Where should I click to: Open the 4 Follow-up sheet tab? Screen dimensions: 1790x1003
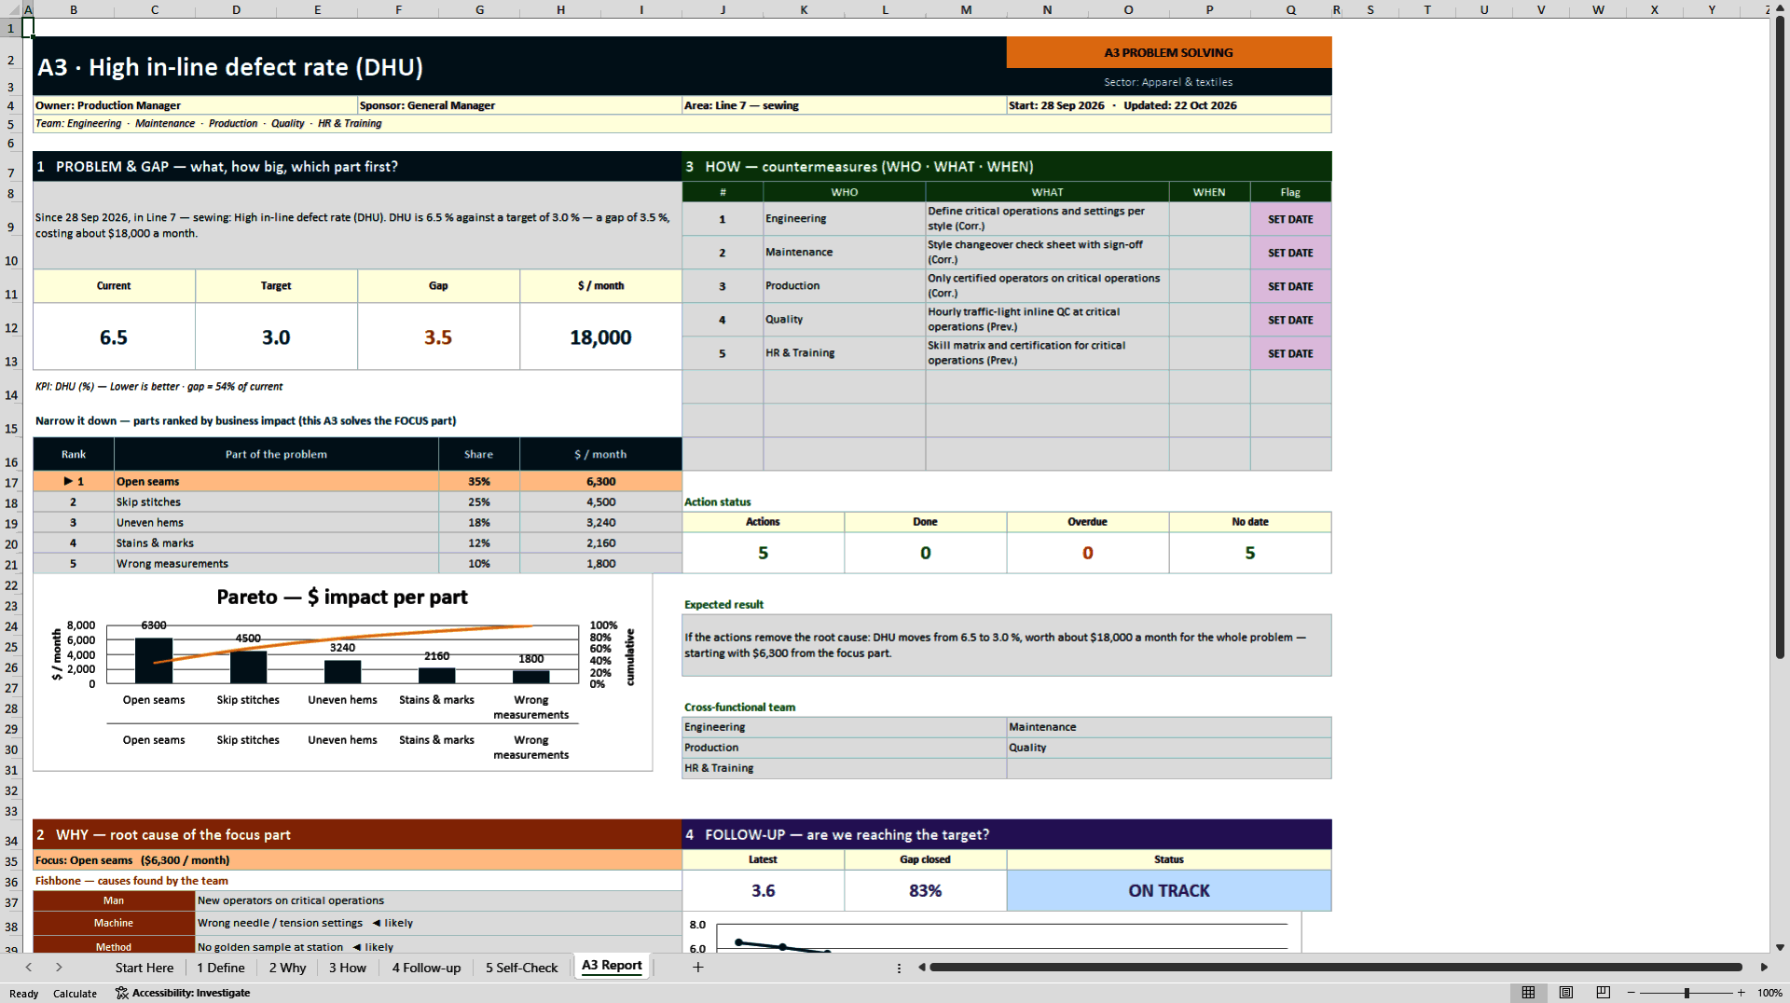(x=426, y=968)
